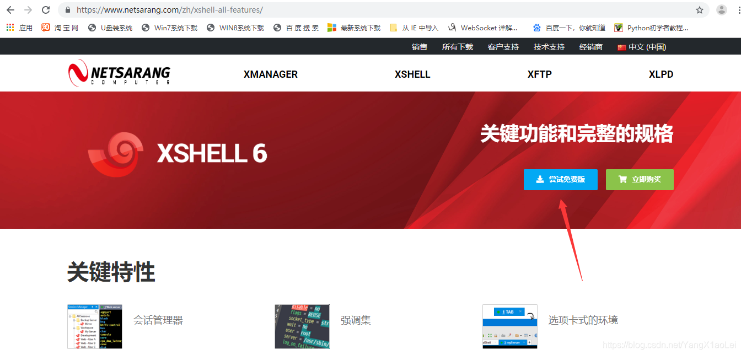The image size is (741, 355).
Task: Click the 会话管理器 feature title
Action: tap(158, 320)
